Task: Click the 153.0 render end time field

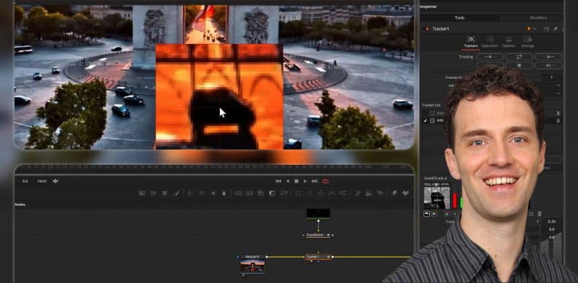Action: 42,181
